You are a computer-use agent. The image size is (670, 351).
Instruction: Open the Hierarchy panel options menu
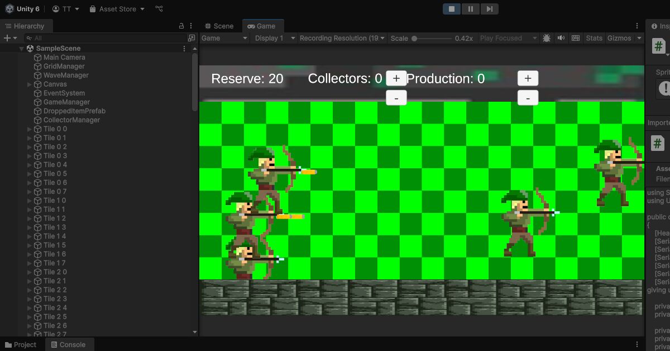[190, 26]
